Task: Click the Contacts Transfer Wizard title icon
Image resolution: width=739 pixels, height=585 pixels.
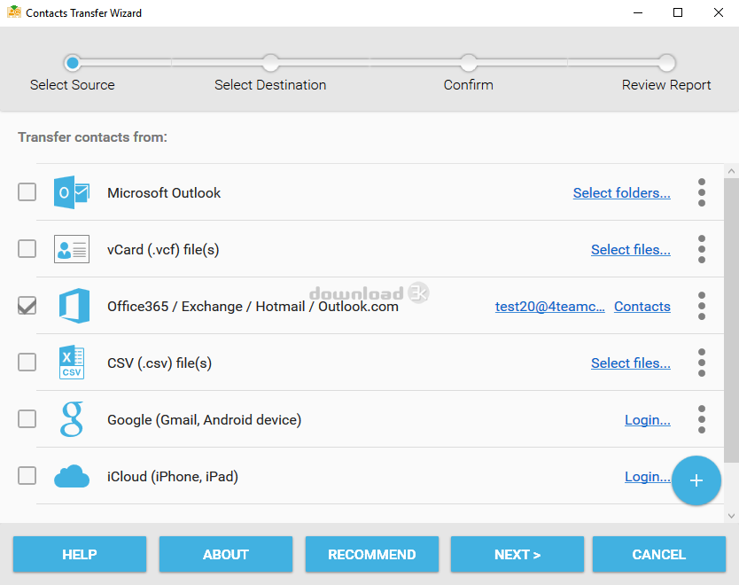Action: click(14, 12)
